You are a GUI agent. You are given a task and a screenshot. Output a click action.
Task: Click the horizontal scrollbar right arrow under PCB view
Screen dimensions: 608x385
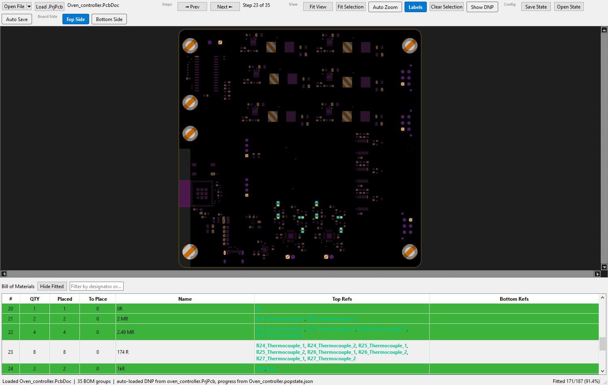pos(597,274)
